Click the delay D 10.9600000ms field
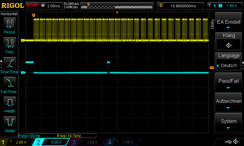The height and width of the screenshot is (146, 244). (x=180, y=6)
